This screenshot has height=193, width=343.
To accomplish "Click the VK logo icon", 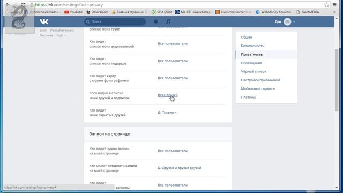I will click(44, 21).
